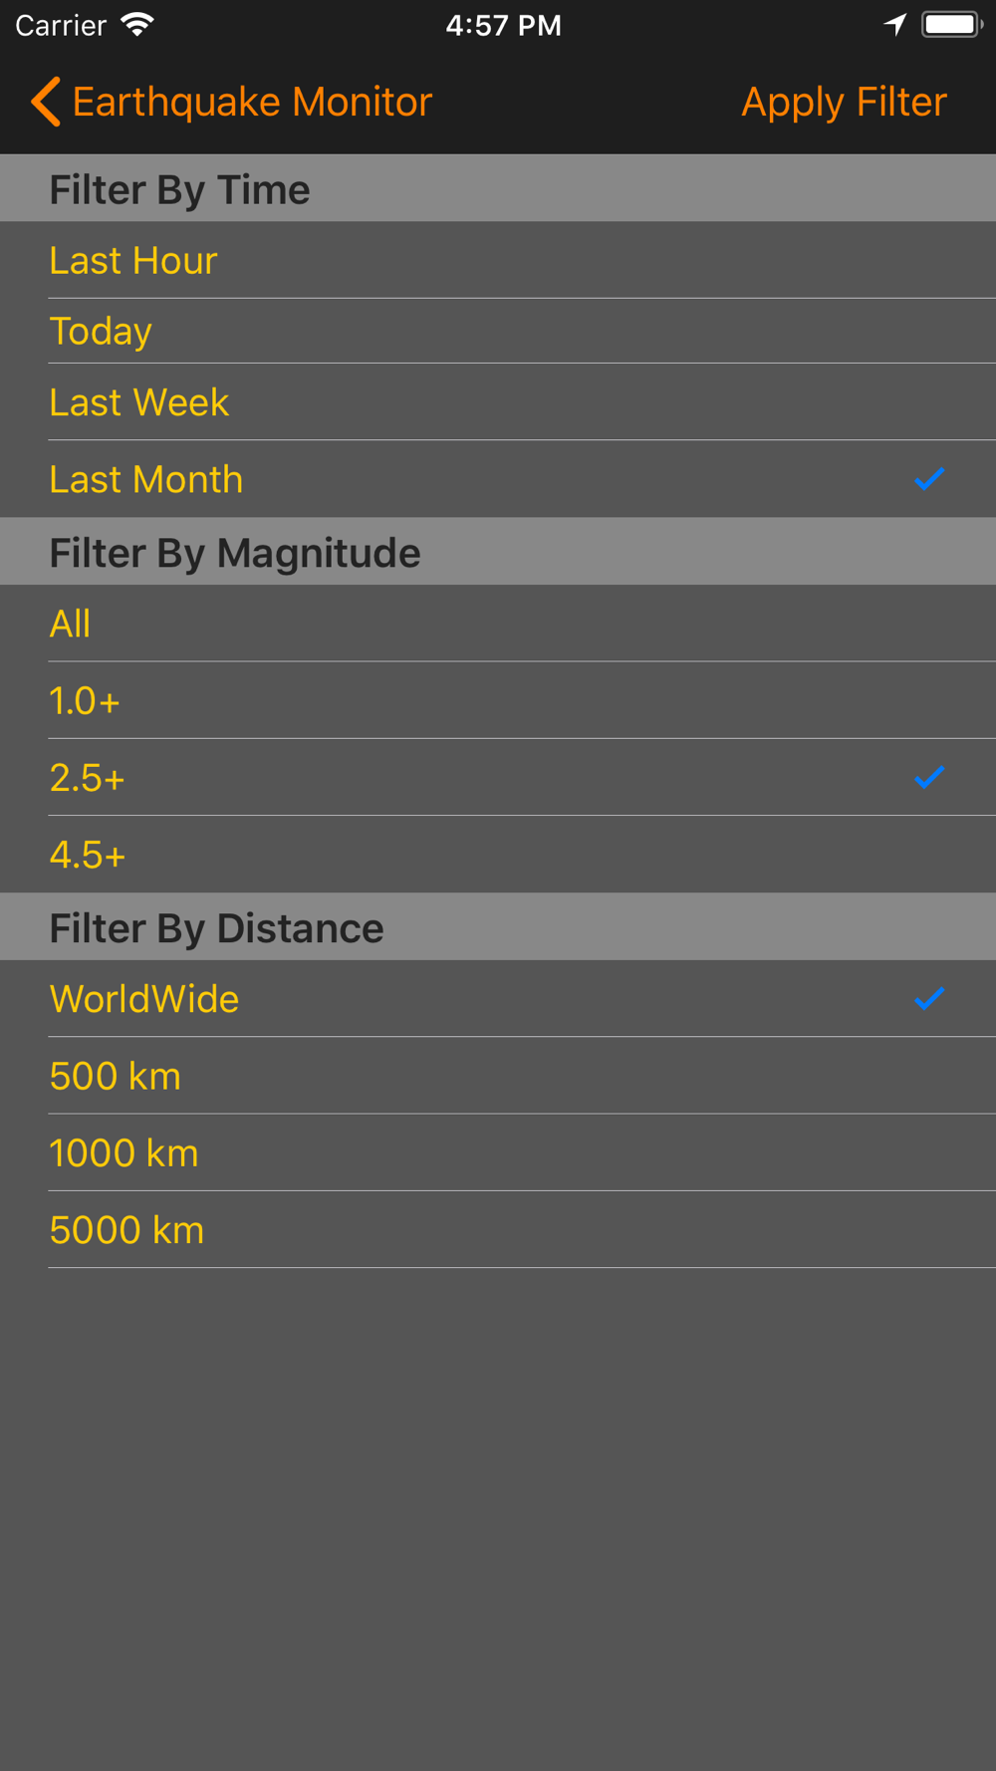Click the Filter By Magnitude section header
Image resolution: width=996 pixels, height=1771 pixels.
point(498,551)
